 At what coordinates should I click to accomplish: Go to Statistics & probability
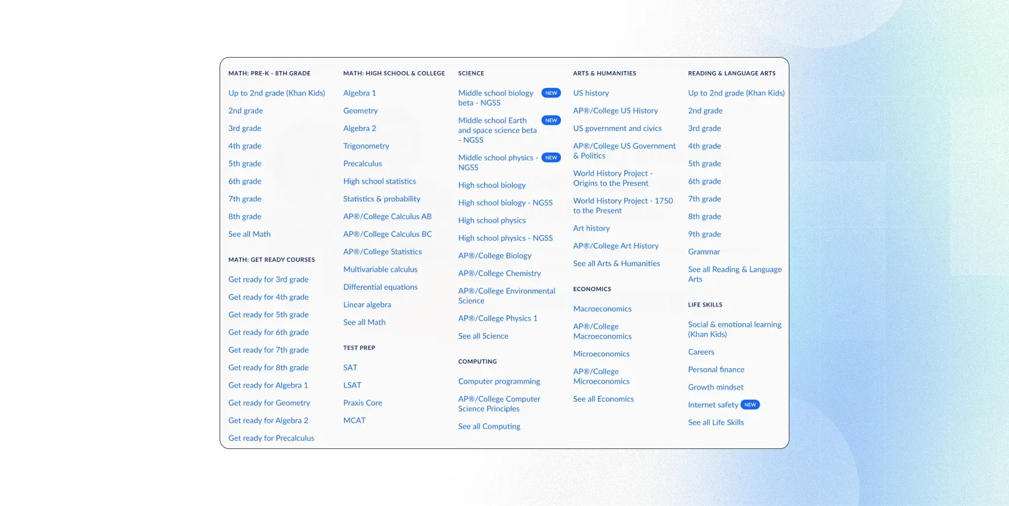click(382, 199)
